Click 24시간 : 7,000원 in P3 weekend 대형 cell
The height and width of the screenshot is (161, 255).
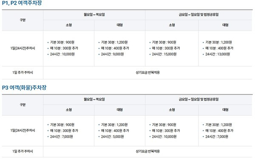pos(217,137)
